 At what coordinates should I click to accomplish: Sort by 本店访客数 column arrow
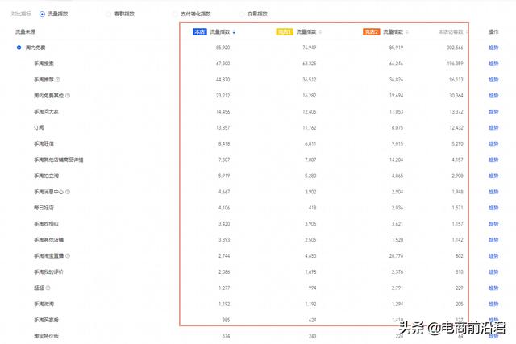click(x=467, y=32)
